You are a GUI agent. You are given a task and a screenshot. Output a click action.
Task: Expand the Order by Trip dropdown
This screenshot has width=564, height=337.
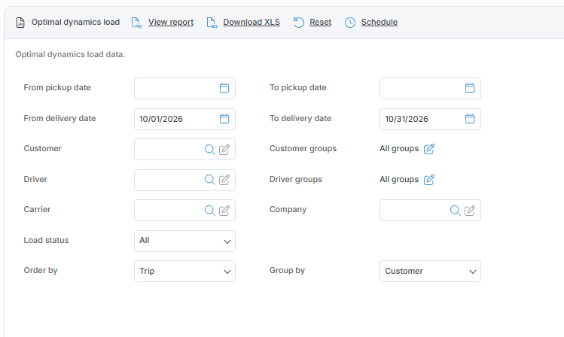185,272
